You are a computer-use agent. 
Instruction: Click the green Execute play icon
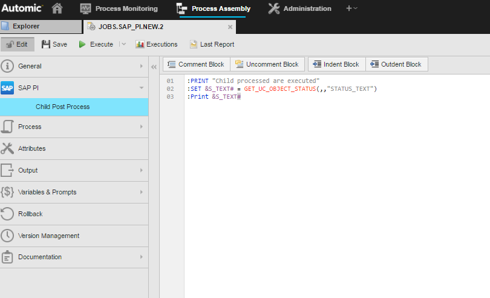82,44
